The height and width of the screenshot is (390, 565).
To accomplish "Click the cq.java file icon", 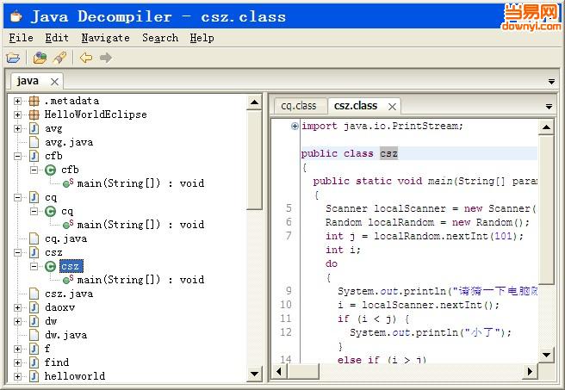I will [x=34, y=238].
